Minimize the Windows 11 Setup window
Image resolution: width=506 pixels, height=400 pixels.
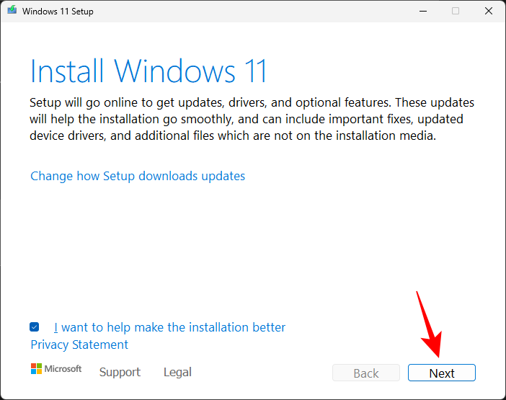point(422,11)
